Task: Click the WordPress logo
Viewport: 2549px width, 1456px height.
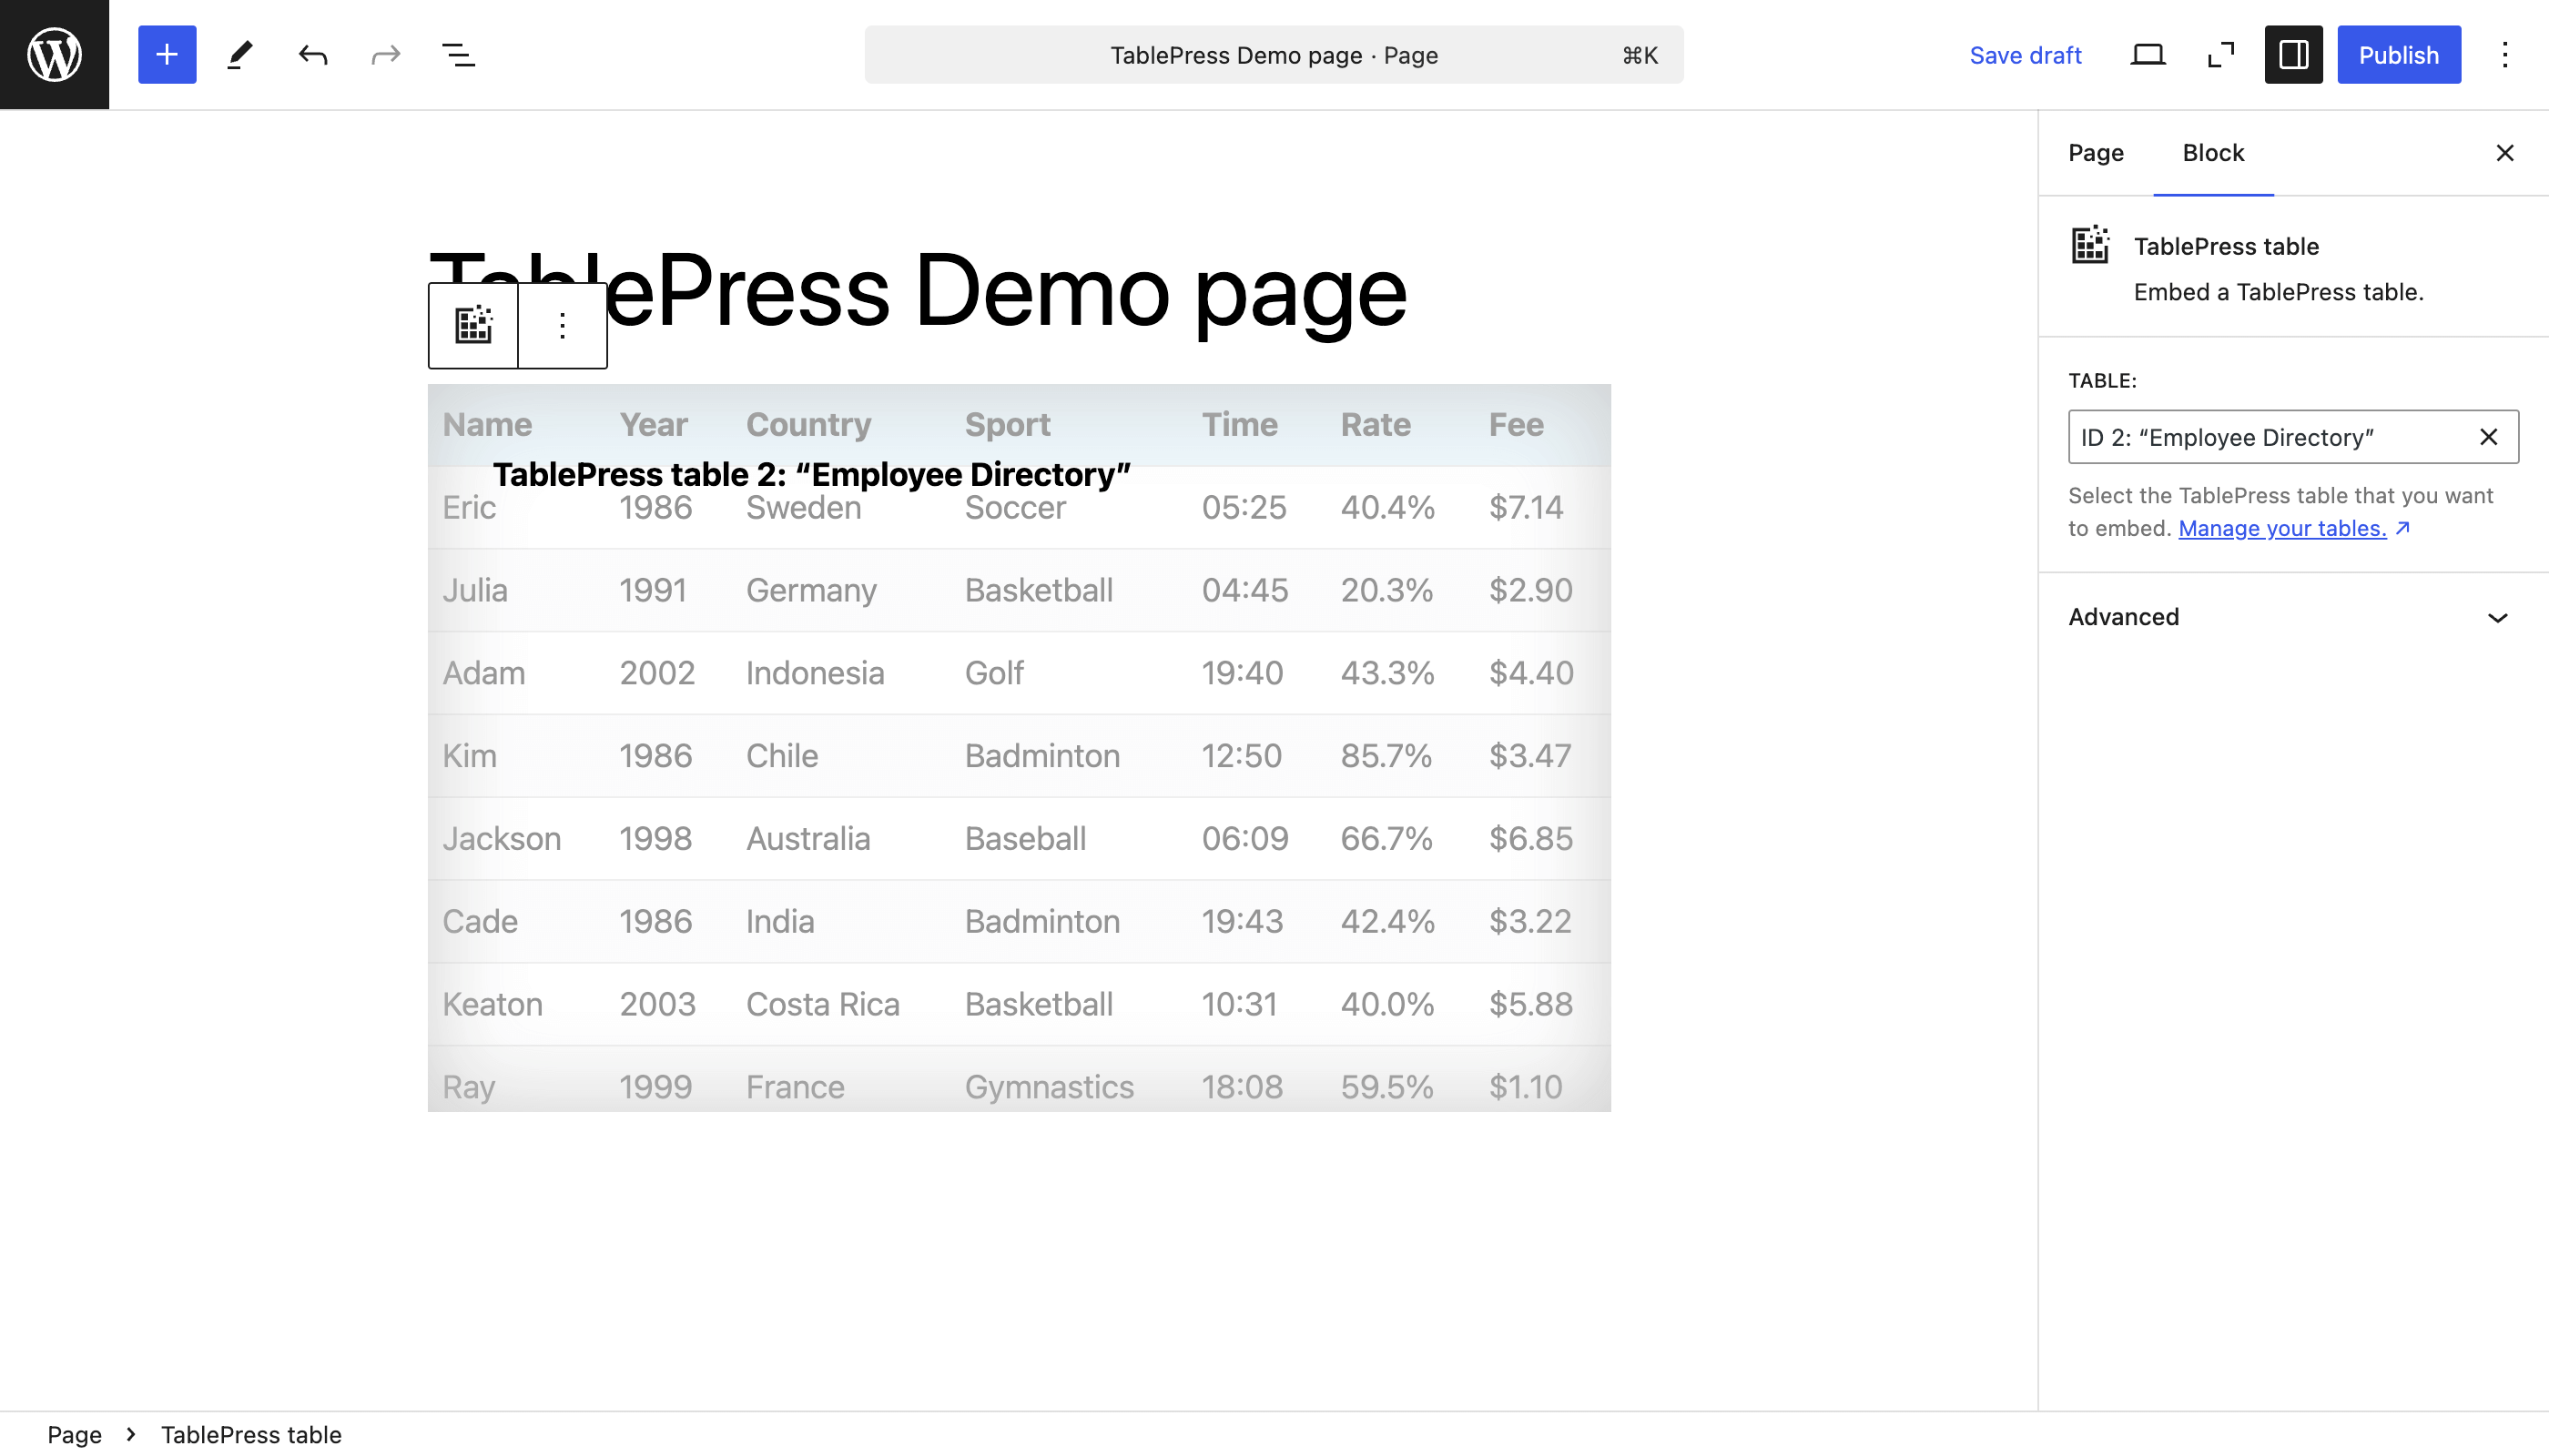Action: 54,54
